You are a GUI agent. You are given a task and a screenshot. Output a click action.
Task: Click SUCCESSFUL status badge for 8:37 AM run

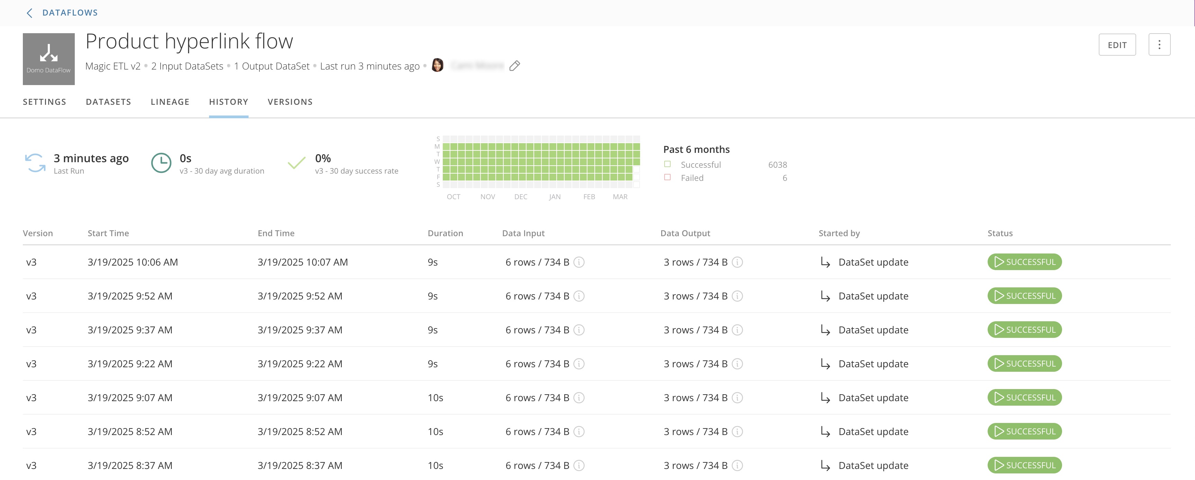[x=1024, y=465]
